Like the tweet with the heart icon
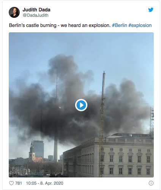 click(x=11, y=183)
